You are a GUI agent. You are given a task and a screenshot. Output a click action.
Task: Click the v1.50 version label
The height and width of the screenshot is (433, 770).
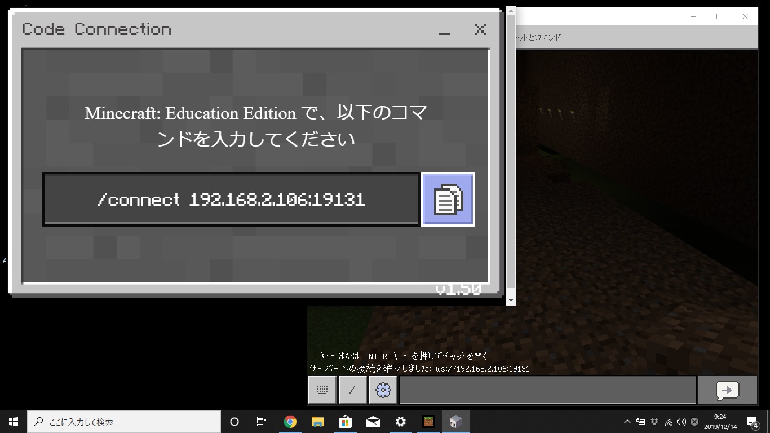point(458,290)
